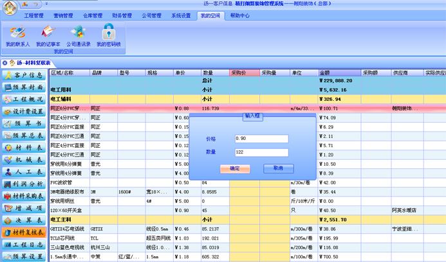The height and width of the screenshot is (262, 446).
Task: Open 工程日志 in the sidebar
Action: (24, 245)
